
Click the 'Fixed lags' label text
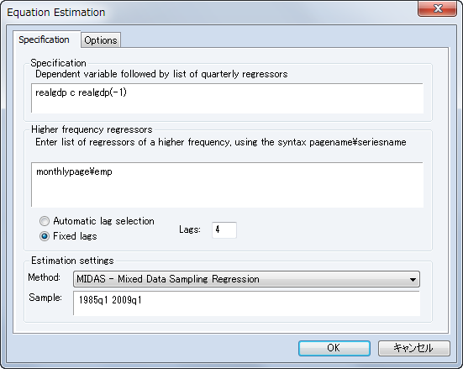(x=75, y=236)
